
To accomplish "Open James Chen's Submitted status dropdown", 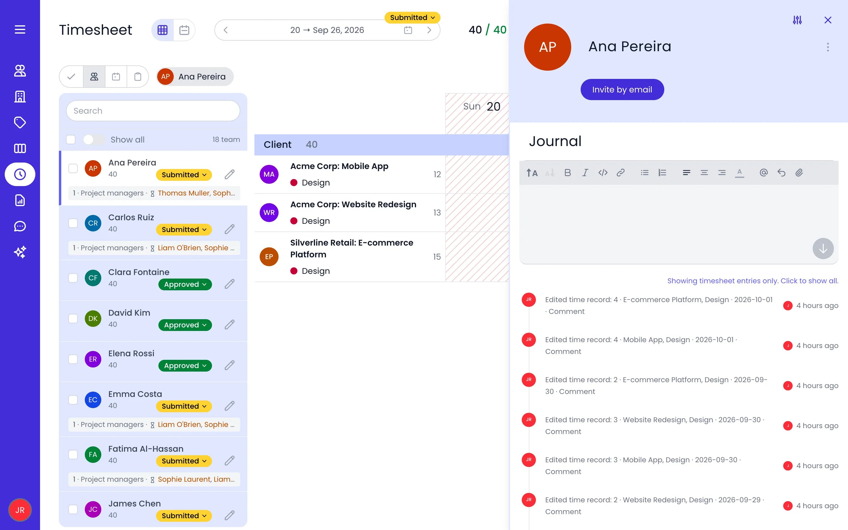I will (x=184, y=516).
